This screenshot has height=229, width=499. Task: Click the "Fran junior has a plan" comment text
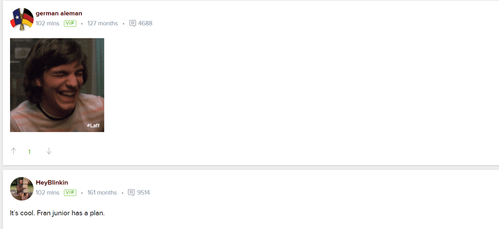pyautogui.click(x=71, y=213)
